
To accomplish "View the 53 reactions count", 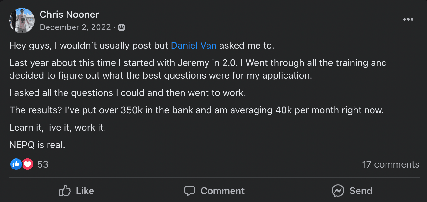I will (43, 164).
